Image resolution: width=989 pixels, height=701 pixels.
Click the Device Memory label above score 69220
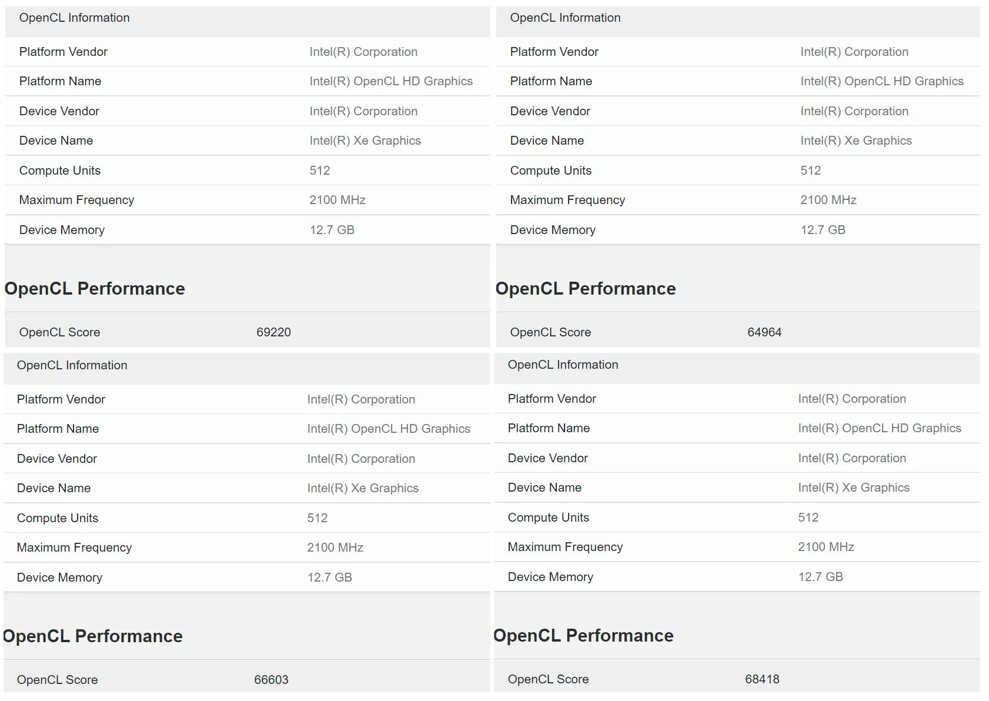62,230
